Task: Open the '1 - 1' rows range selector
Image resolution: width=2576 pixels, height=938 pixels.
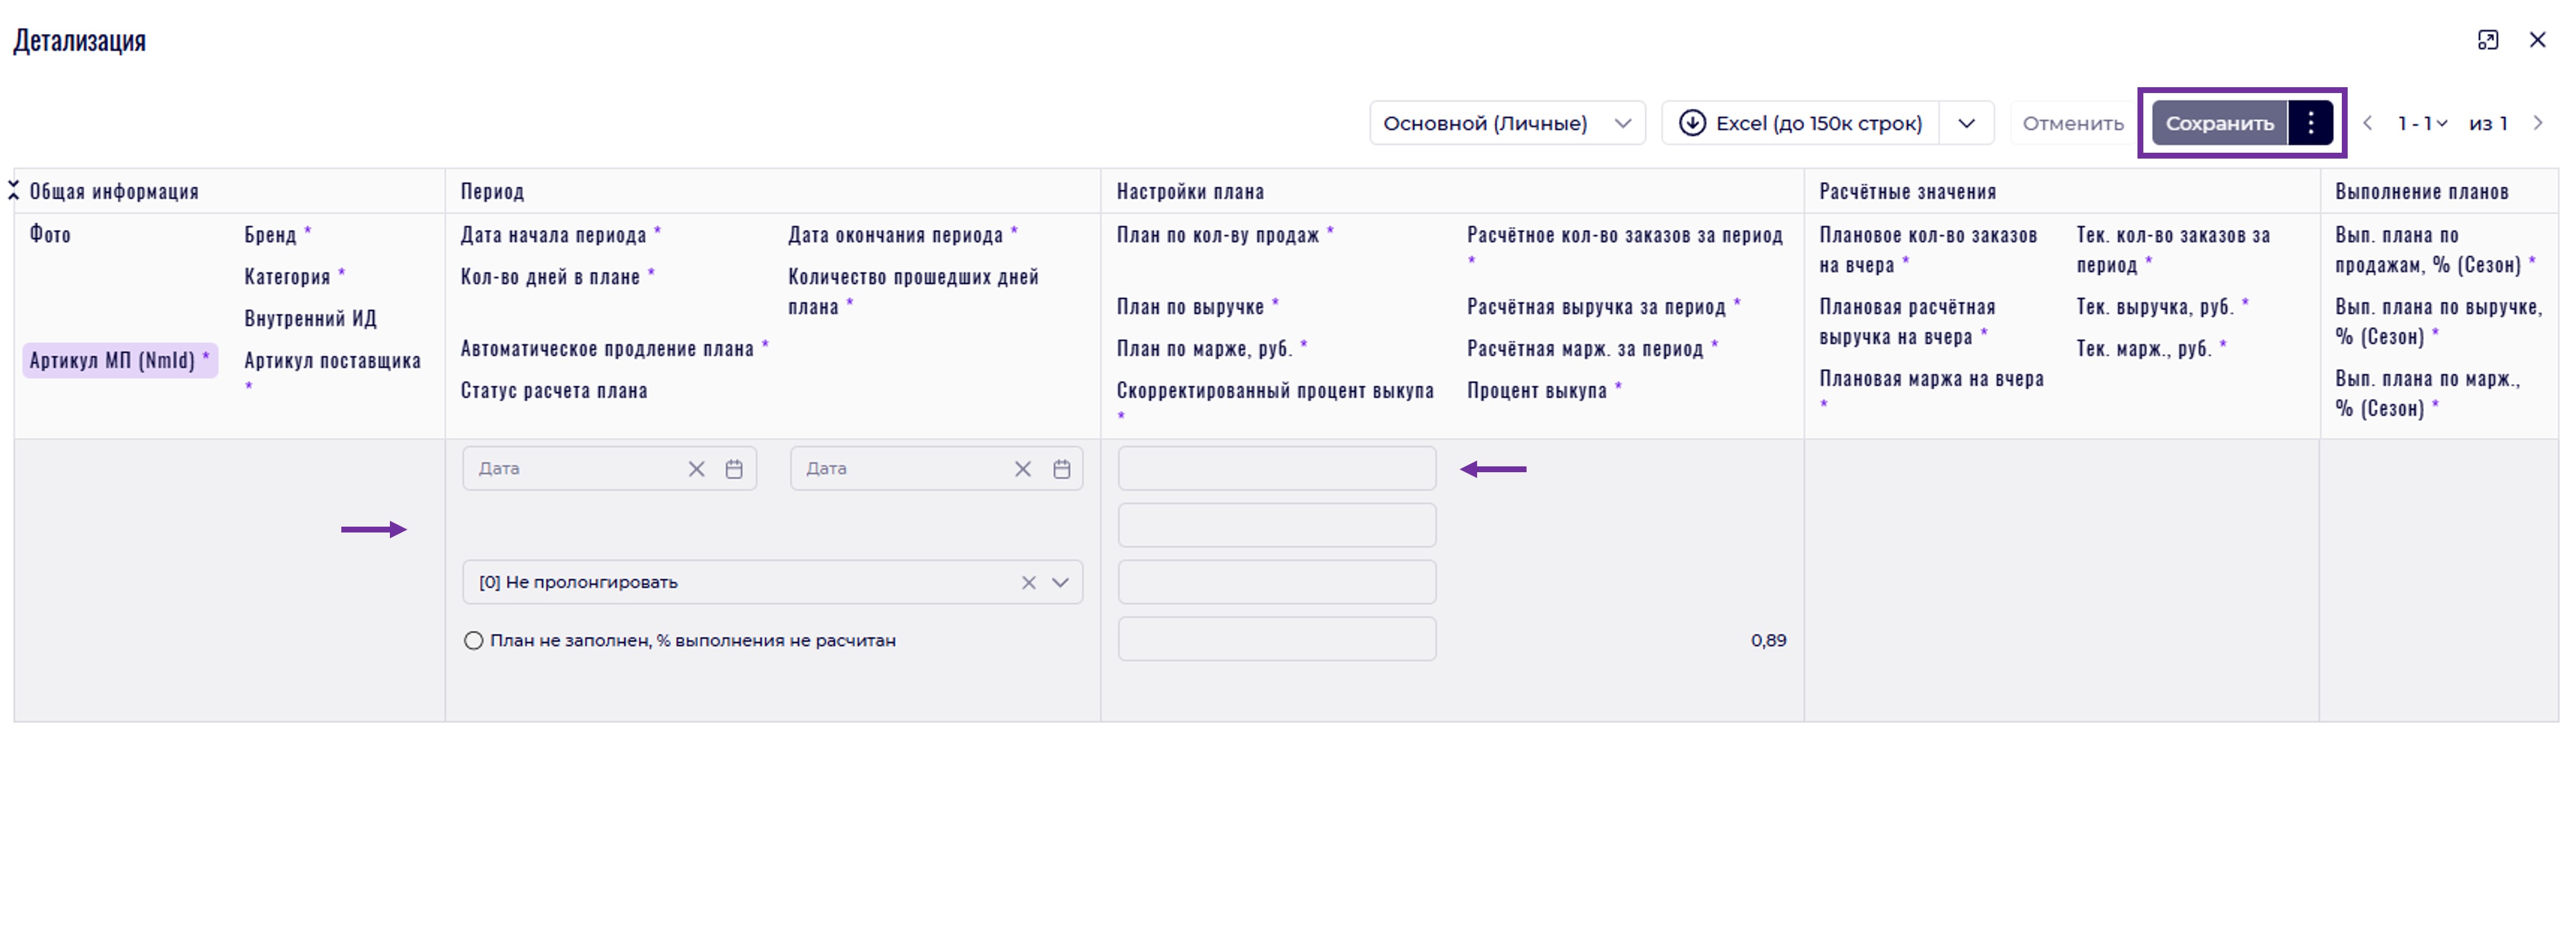Action: 2421,123
